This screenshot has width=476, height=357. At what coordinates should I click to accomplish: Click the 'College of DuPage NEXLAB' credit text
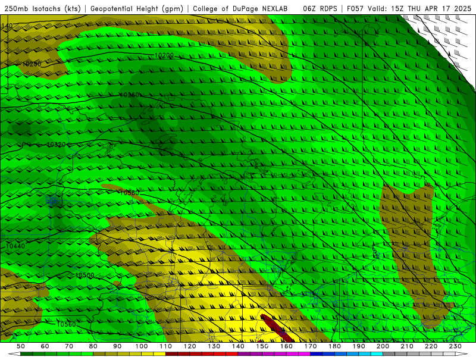click(240, 8)
